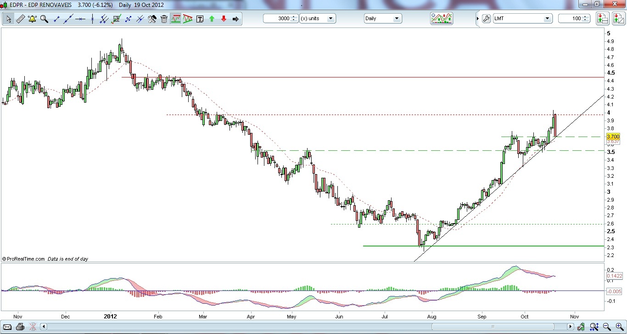Click the 0.1422 MACD value label

614,276
